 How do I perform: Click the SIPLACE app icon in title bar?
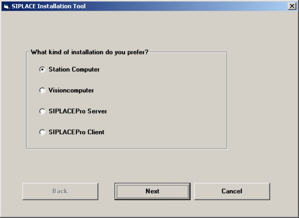pyautogui.click(x=6, y=6)
